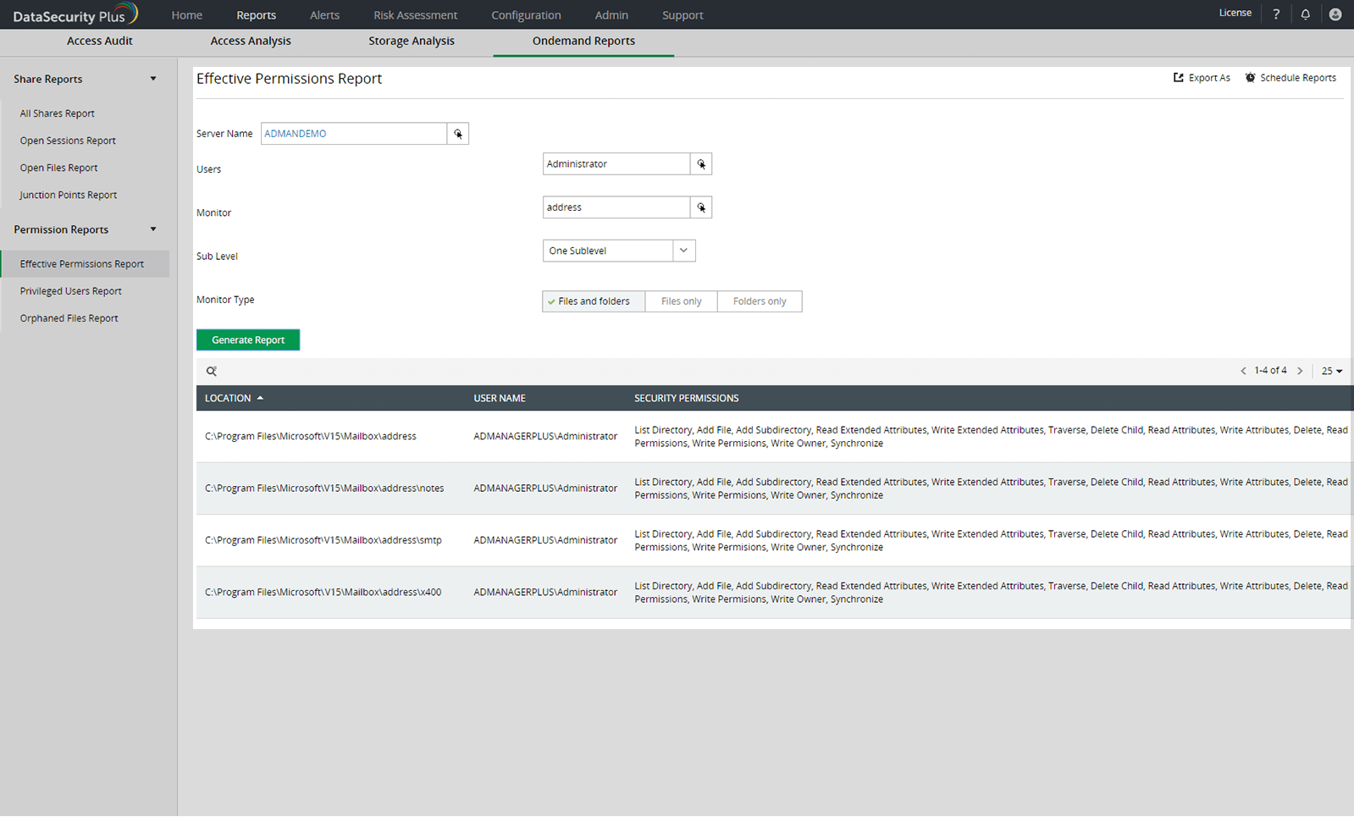The height and width of the screenshot is (817, 1354).
Task: Open the Admin menu
Action: (x=611, y=15)
